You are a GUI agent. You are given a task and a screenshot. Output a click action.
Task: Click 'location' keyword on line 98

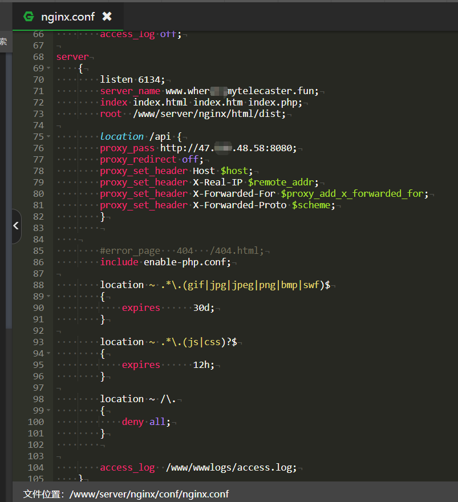coord(121,399)
